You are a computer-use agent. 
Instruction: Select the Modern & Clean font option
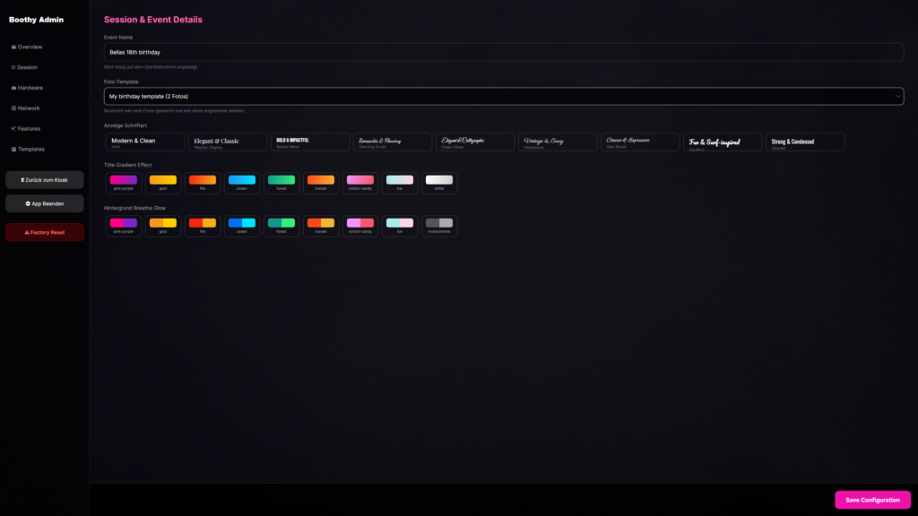tap(144, 142)
